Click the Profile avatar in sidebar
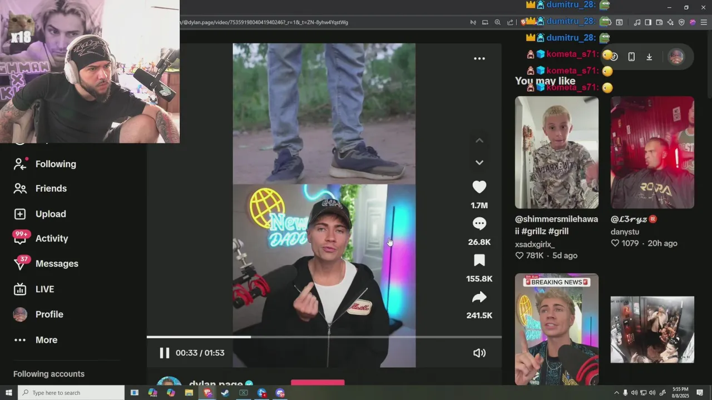 [20, 314]
